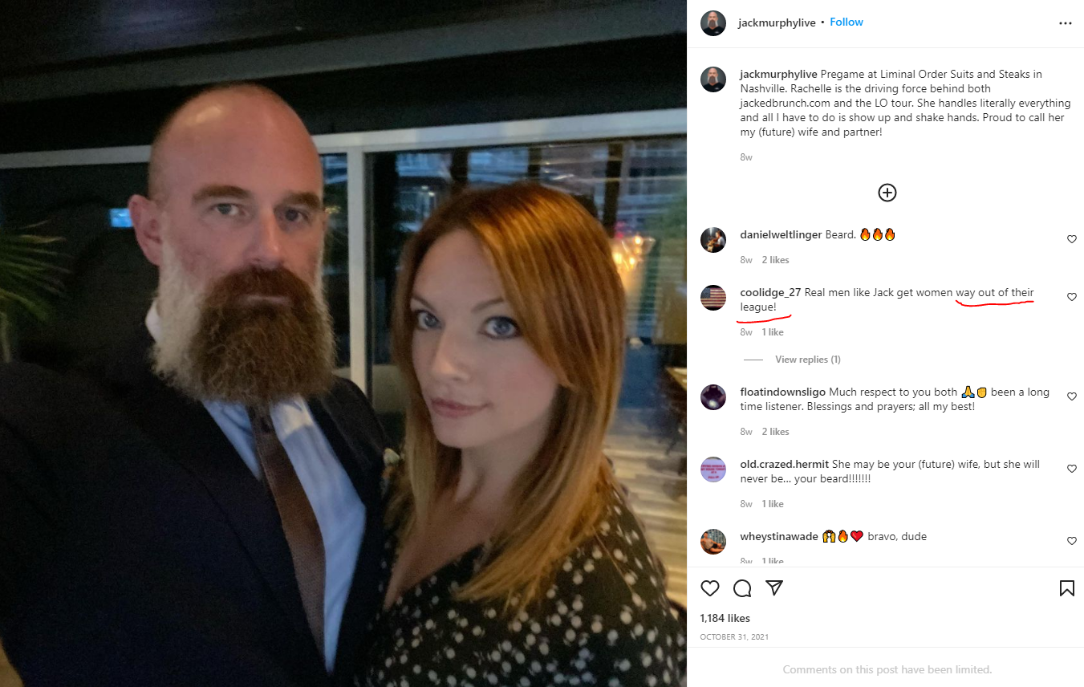Like danielweltlinger's Beard comment
This screenshot has width=1084, height=687.
point(1072,239)
